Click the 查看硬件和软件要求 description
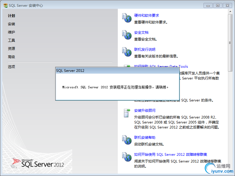 151,22
